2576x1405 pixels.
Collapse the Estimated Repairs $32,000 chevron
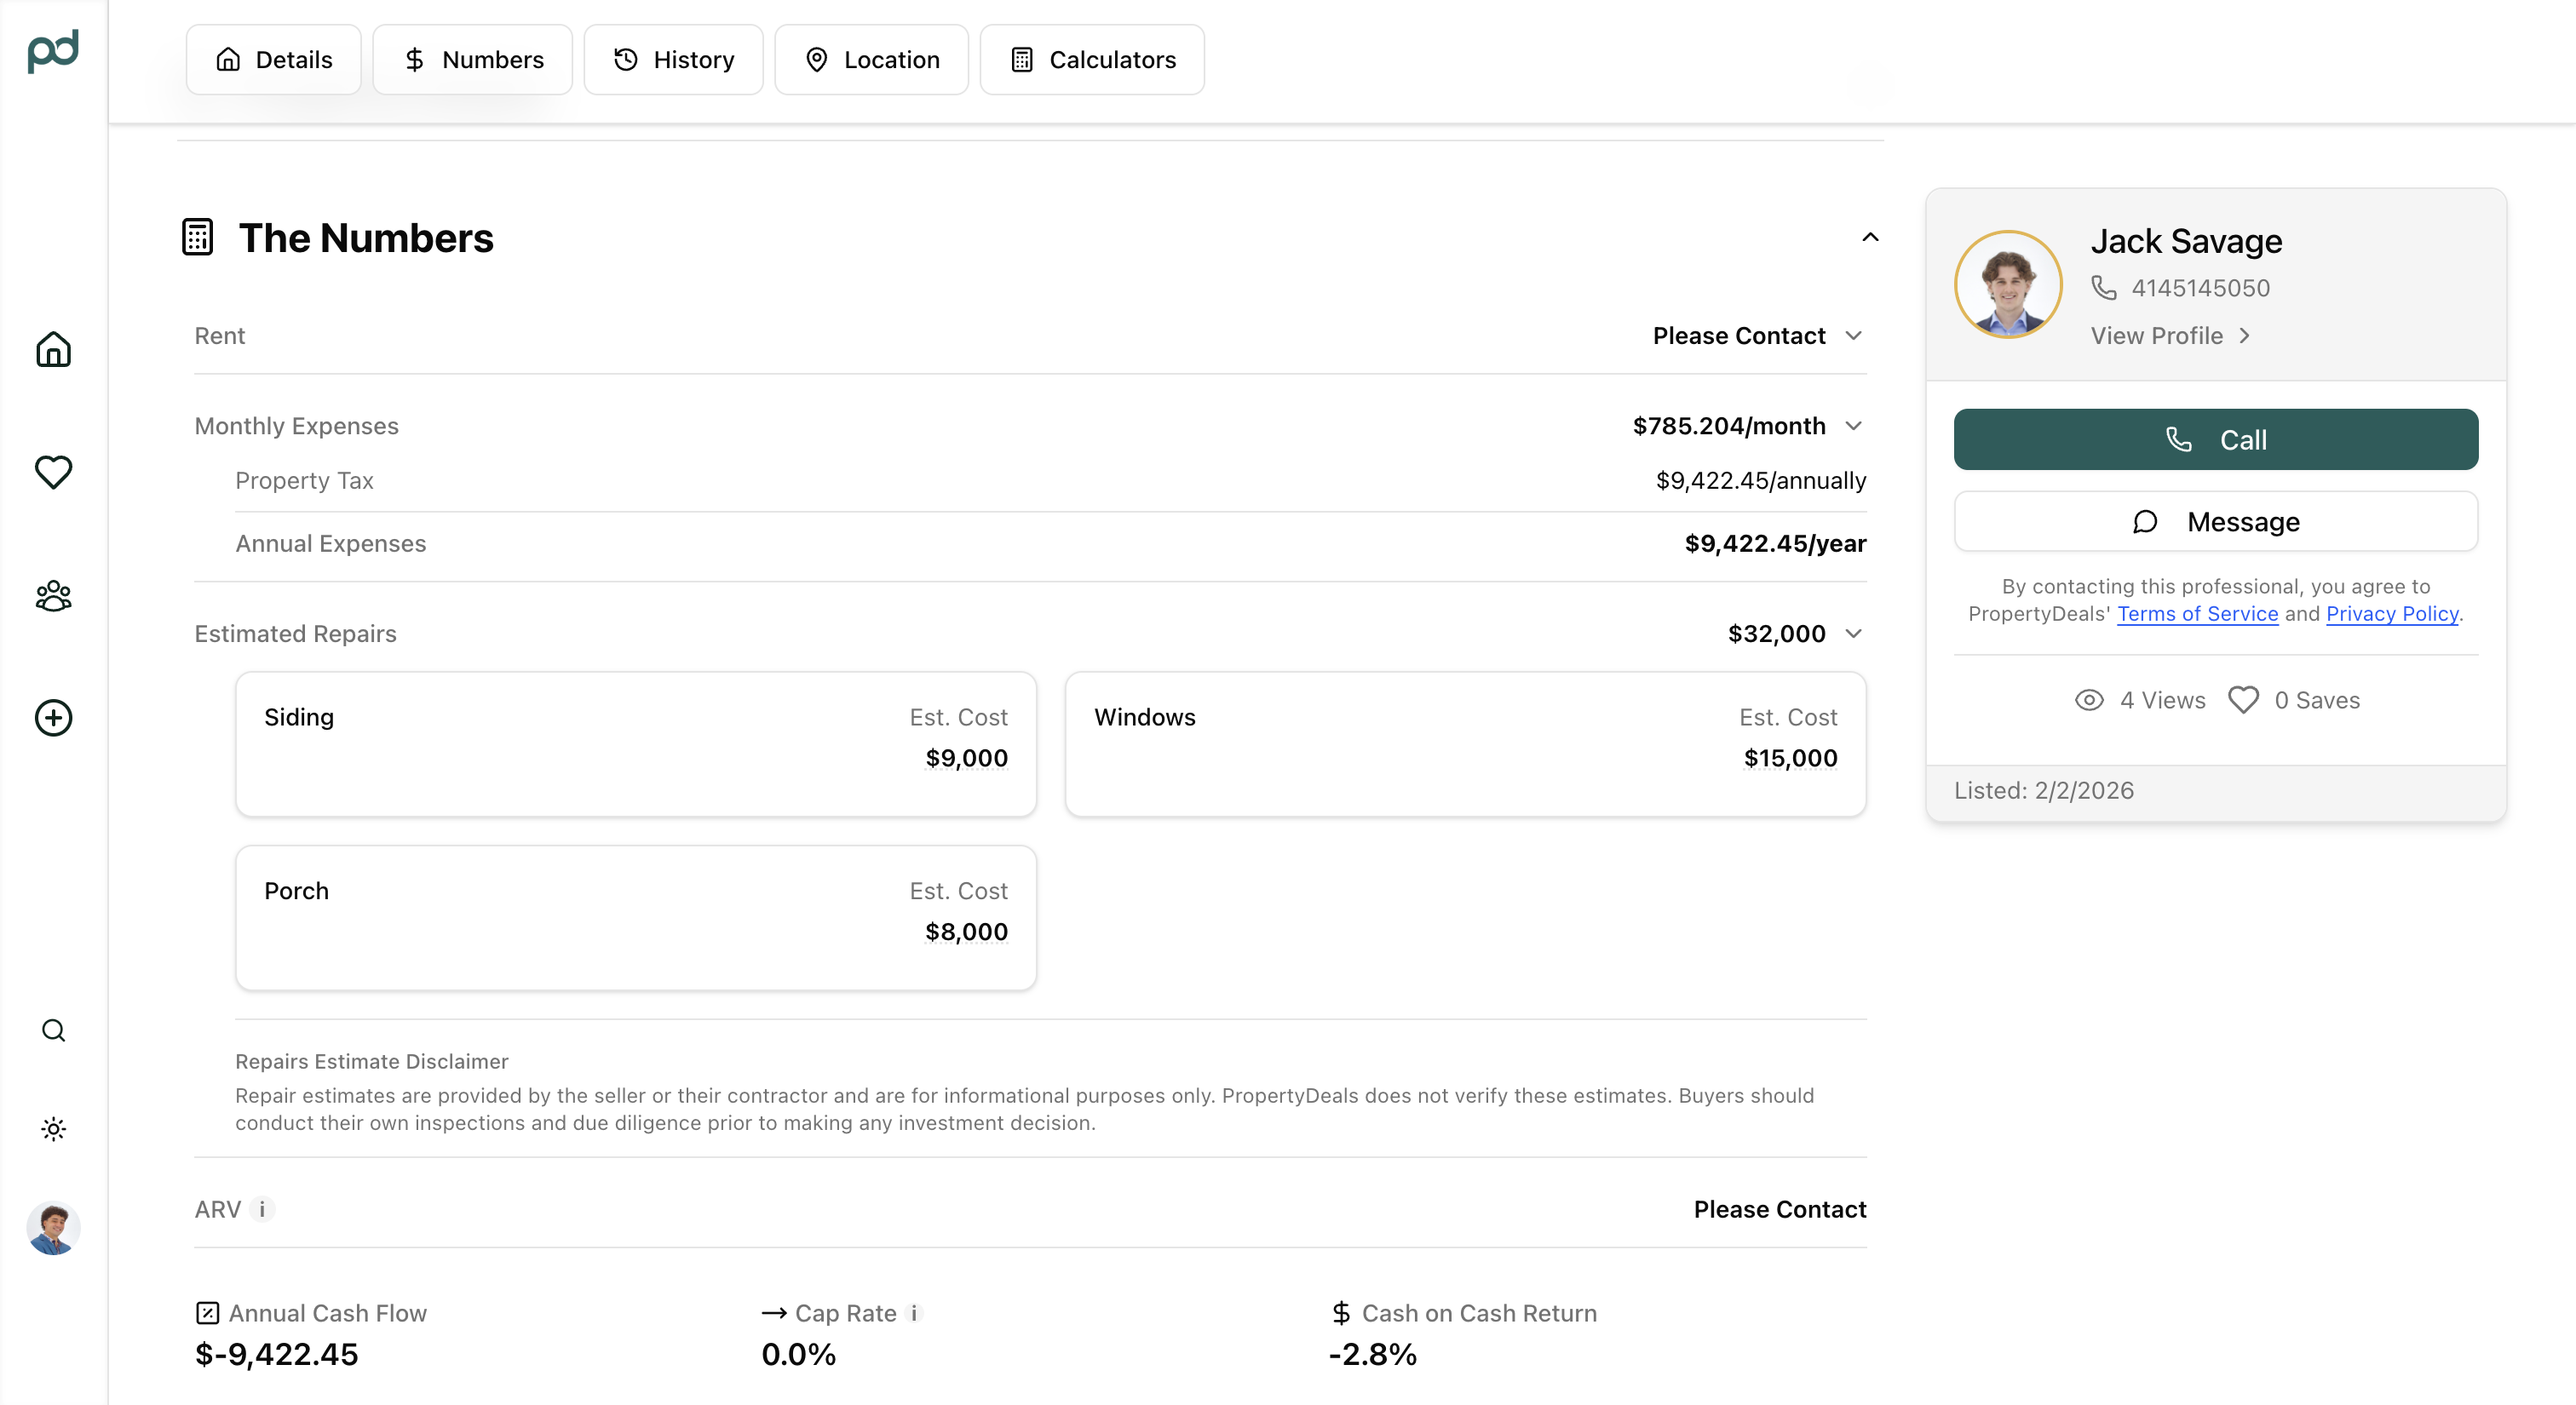[1853, 634]
